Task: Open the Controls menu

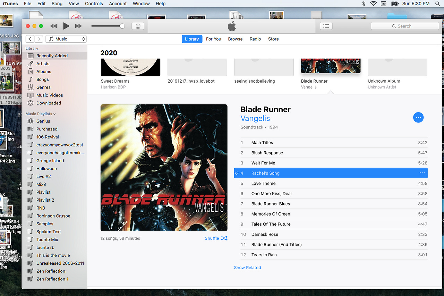Action: [94, 4]
